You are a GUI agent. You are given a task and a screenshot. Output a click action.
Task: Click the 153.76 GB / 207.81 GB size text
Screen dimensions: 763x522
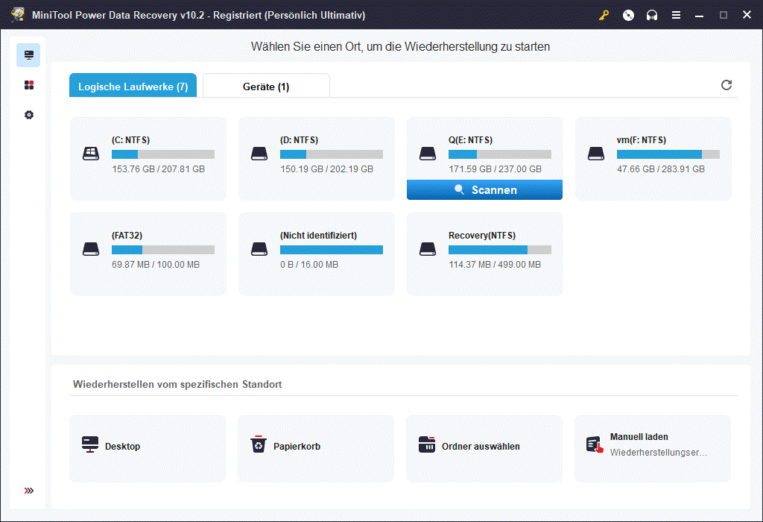158,169
